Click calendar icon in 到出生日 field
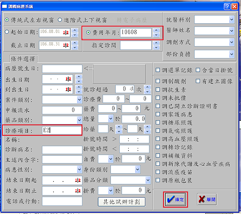 (68, 89)
